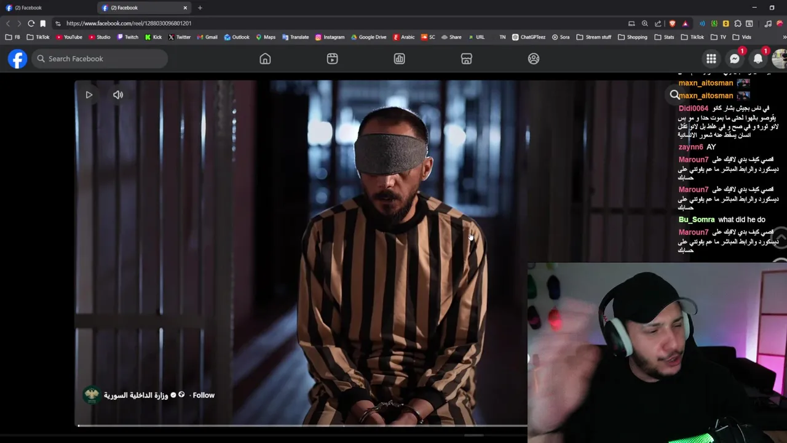The width and height of the screenshot is (787, 443).
Task: Show hidden bookmarks overflow chevron
Action: tap(785, 37)
